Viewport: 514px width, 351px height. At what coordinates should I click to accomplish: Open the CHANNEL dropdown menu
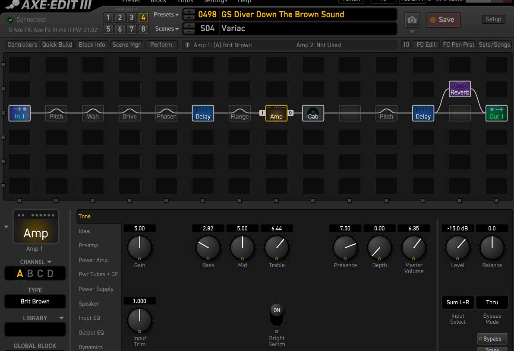tap(36, 262)
